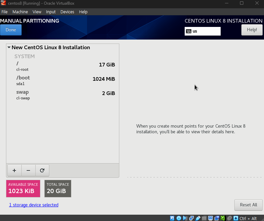Click the plus button to add mount point

coord(14,170)
